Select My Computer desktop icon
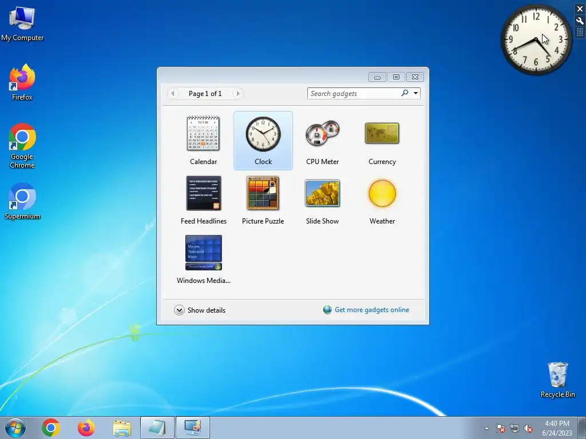 point(22,23)
